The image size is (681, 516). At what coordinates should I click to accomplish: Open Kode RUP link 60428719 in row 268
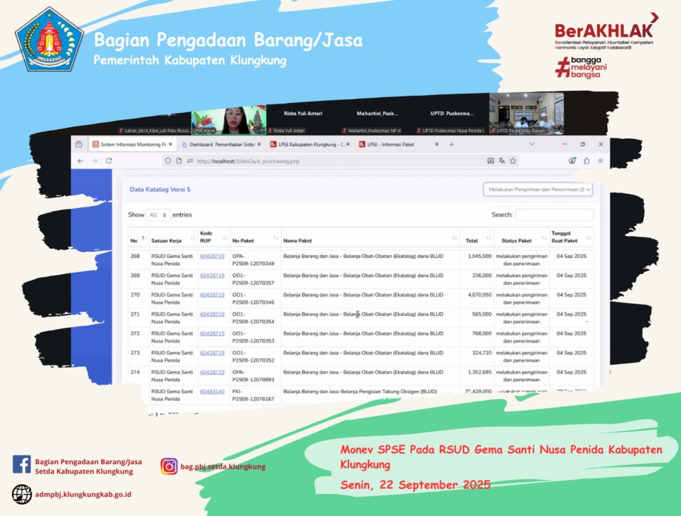[212, 256]
